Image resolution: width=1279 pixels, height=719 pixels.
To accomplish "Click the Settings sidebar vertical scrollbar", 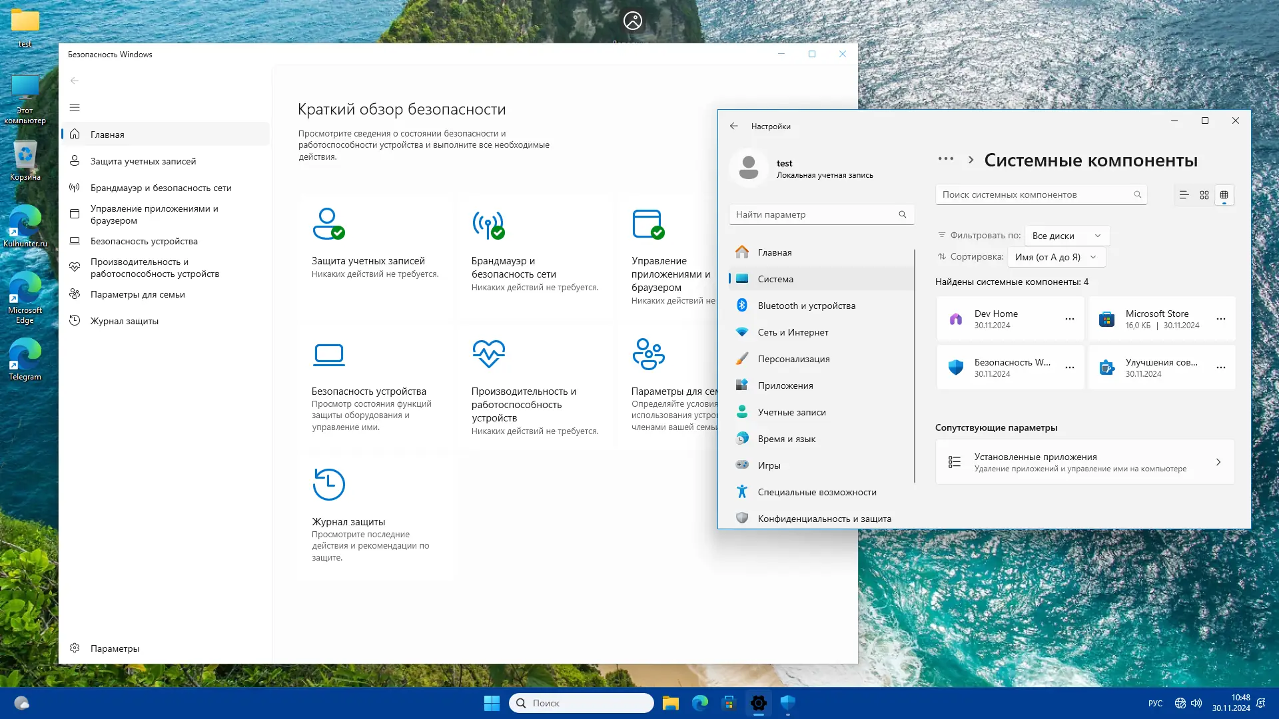I will [915, 366].
